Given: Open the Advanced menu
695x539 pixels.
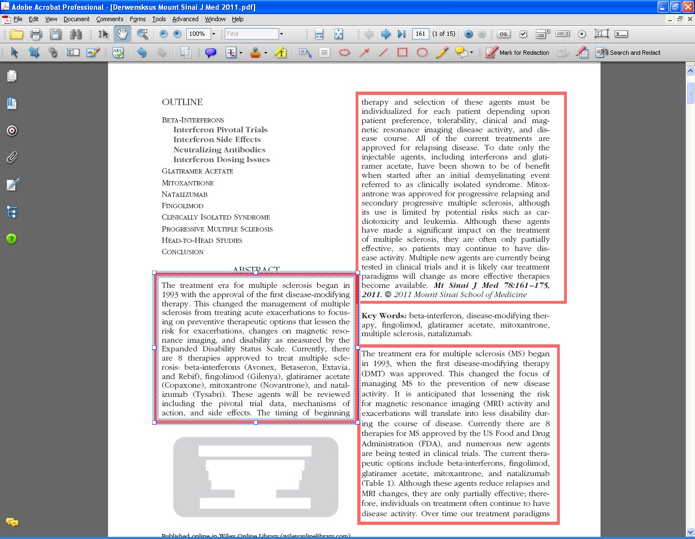Looking at the screenshot, I should 185,19.
